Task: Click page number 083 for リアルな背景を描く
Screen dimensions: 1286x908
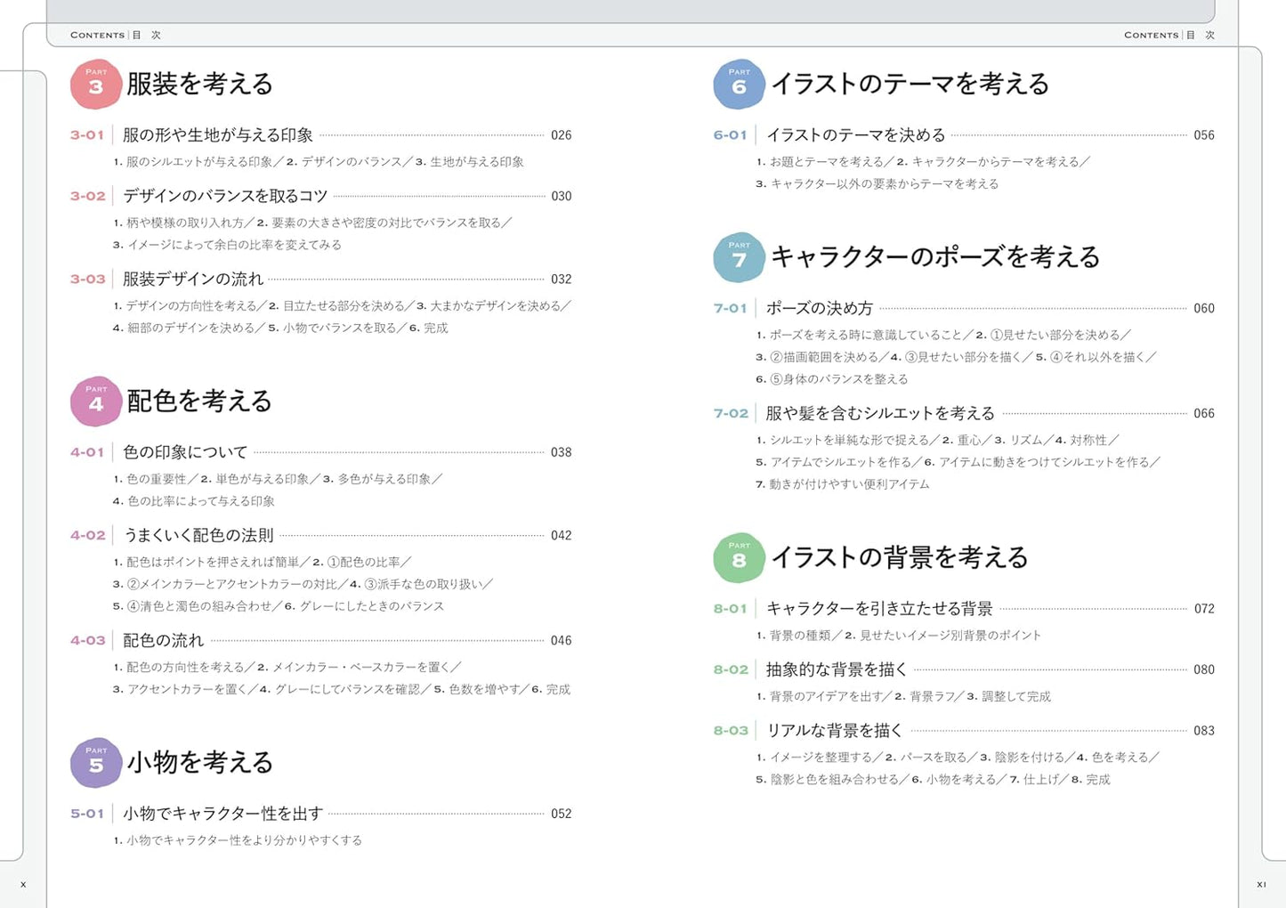Action: click(x=1204, y=731)
